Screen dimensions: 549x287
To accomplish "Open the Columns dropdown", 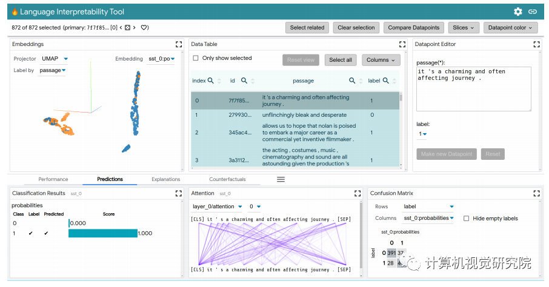I will pos(381,60).
